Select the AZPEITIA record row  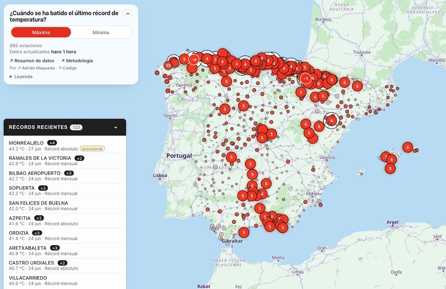(x=65, y=221)
